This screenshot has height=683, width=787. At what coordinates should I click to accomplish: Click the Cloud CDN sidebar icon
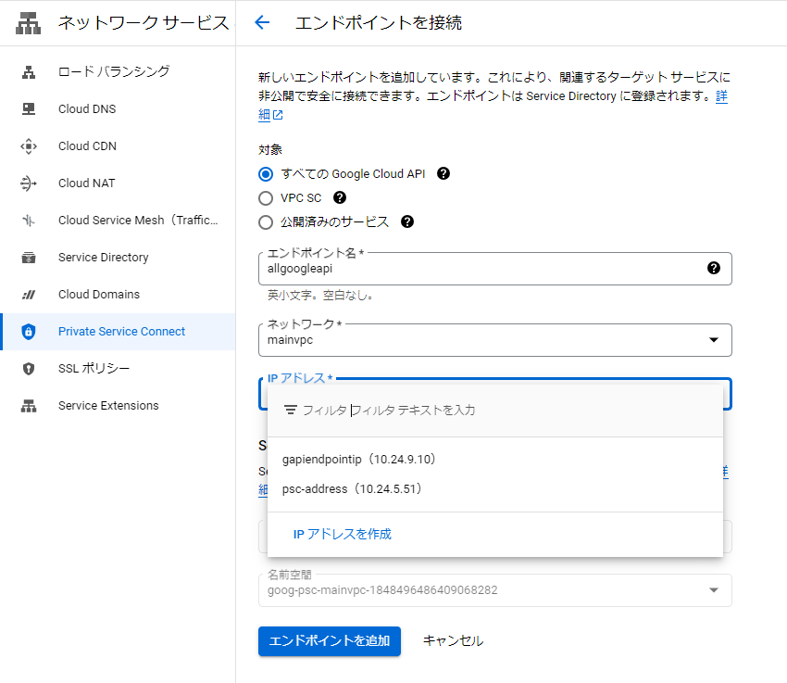pos(29,146)
